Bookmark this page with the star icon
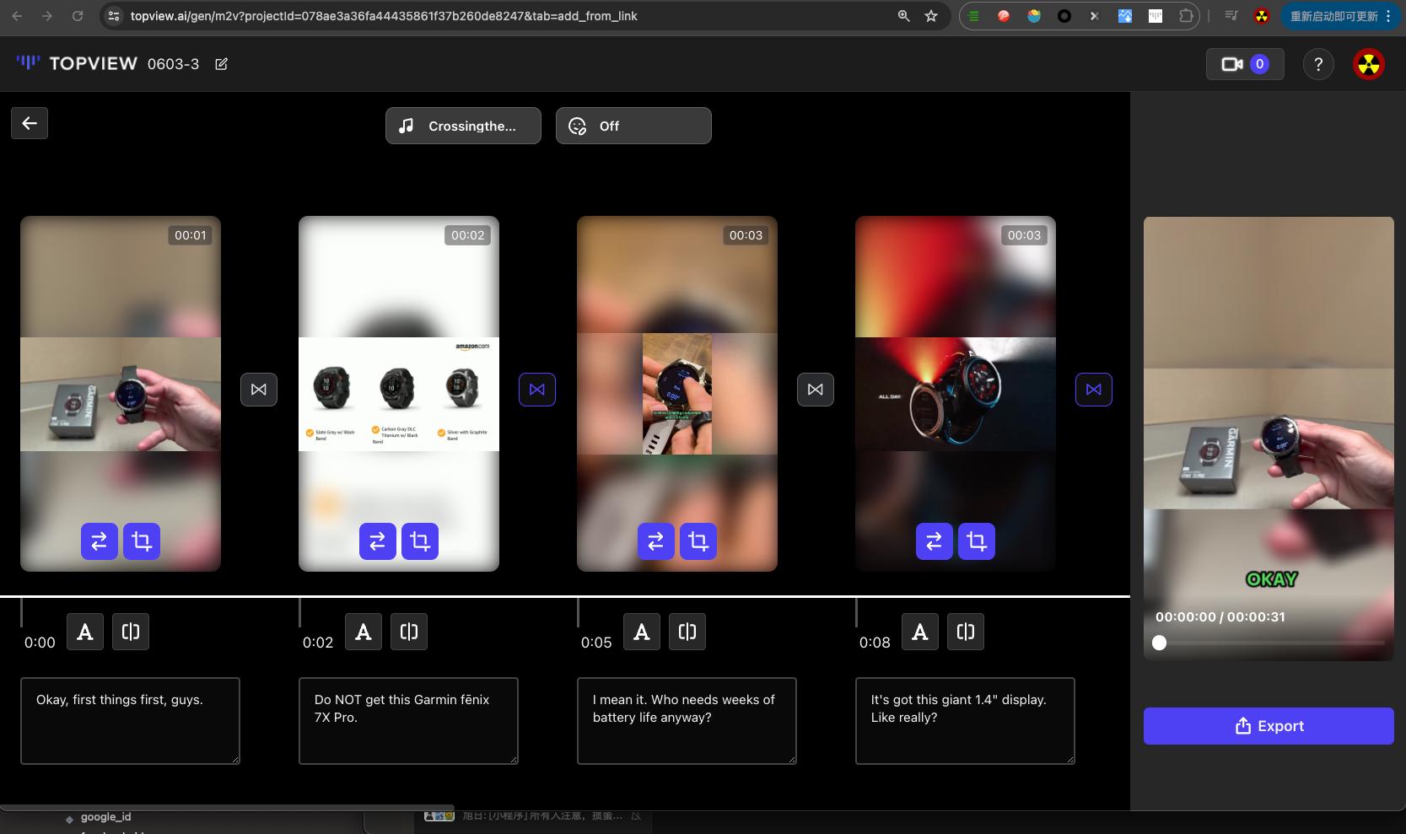Viewport: 1406px width, 834px height. [931, 16]
